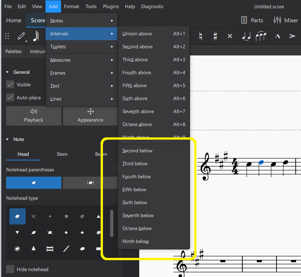Screen dimensions: 301x277
Task: Expand the Notes submenu
Action: (82, 20)
